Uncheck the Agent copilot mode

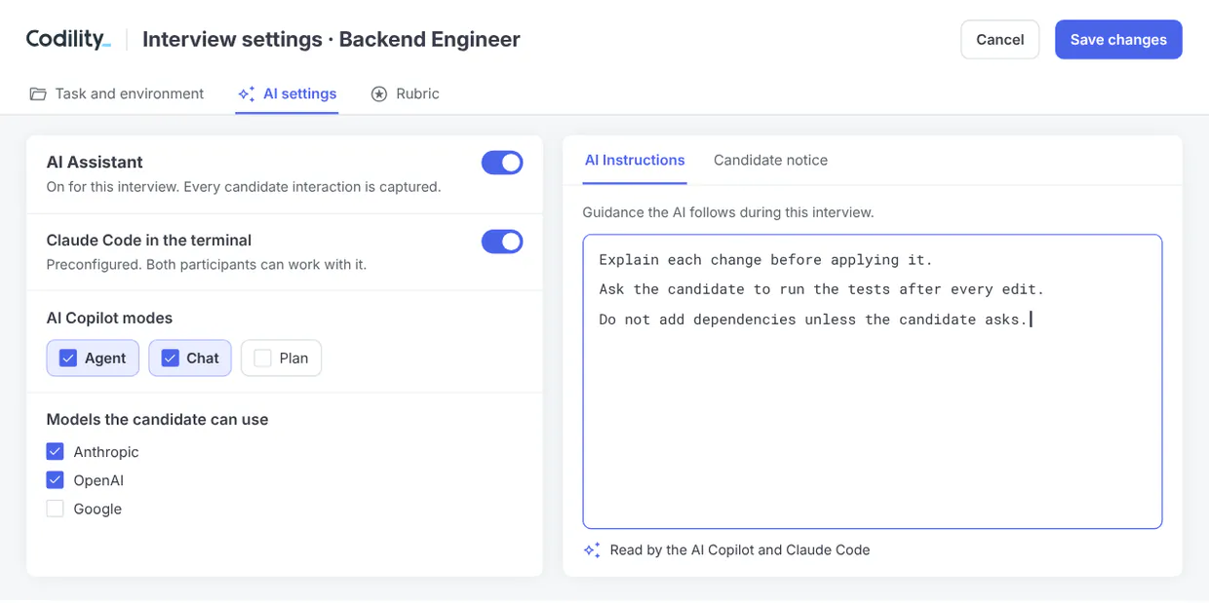pyautogui.click(x=93, y=358)
